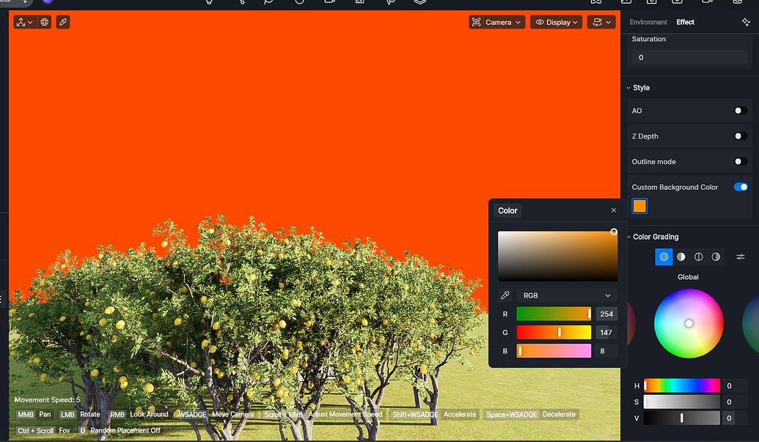This screenshot has height=442, width=759.
Task: Click the Look Around hint text
Action: (149, 414)
